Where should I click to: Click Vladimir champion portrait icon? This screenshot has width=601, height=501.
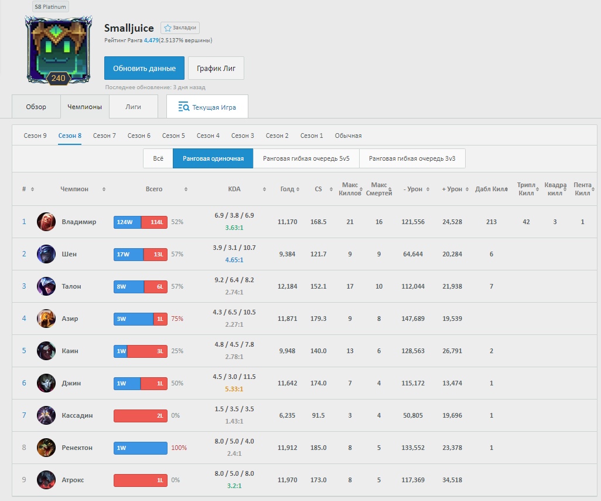46,222
